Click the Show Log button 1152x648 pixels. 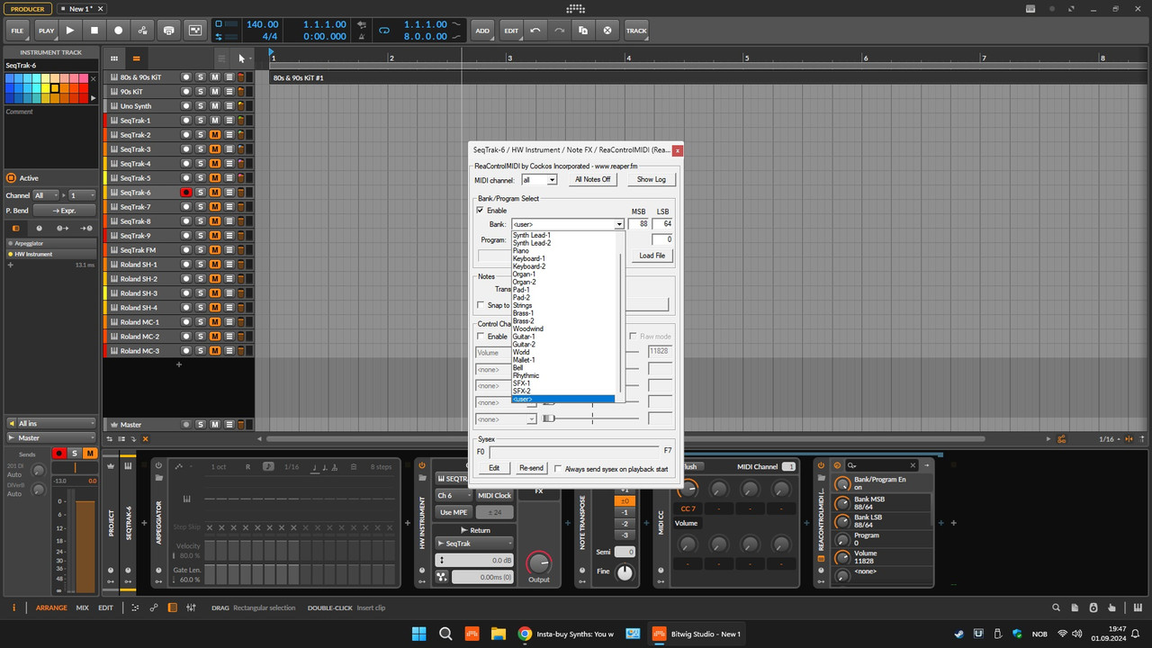652,179
